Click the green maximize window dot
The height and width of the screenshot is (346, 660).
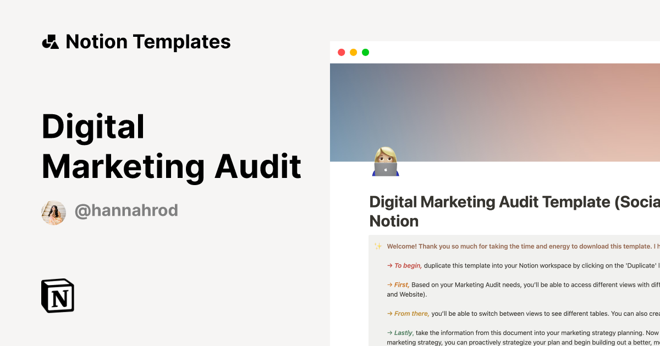[x=365, y=52]
